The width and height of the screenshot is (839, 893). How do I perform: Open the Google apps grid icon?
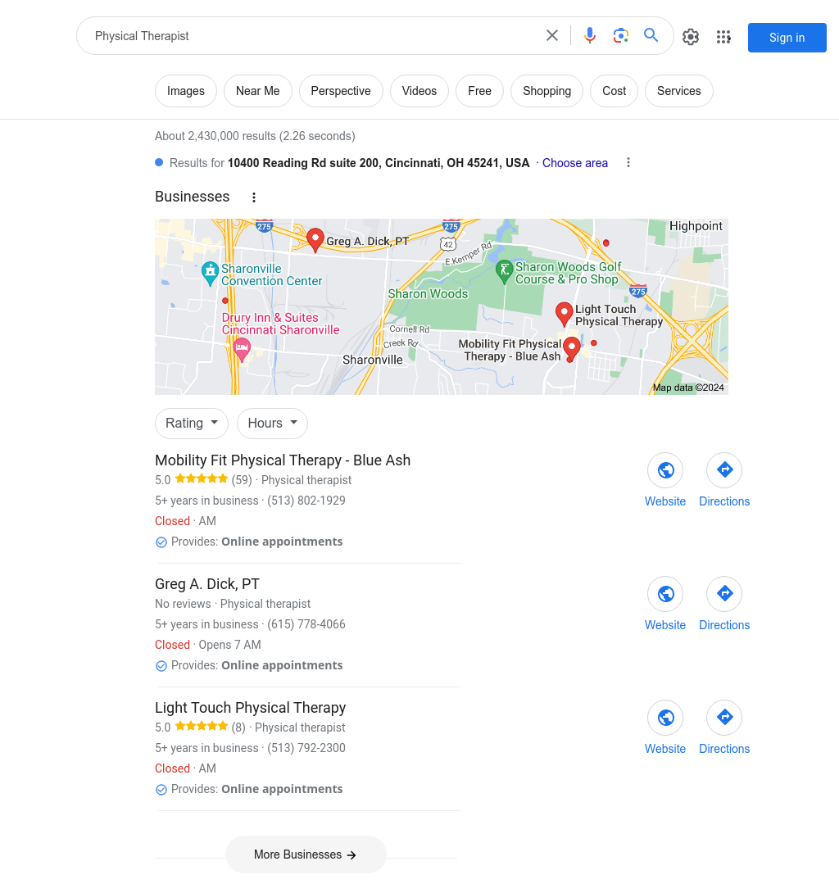723,37
